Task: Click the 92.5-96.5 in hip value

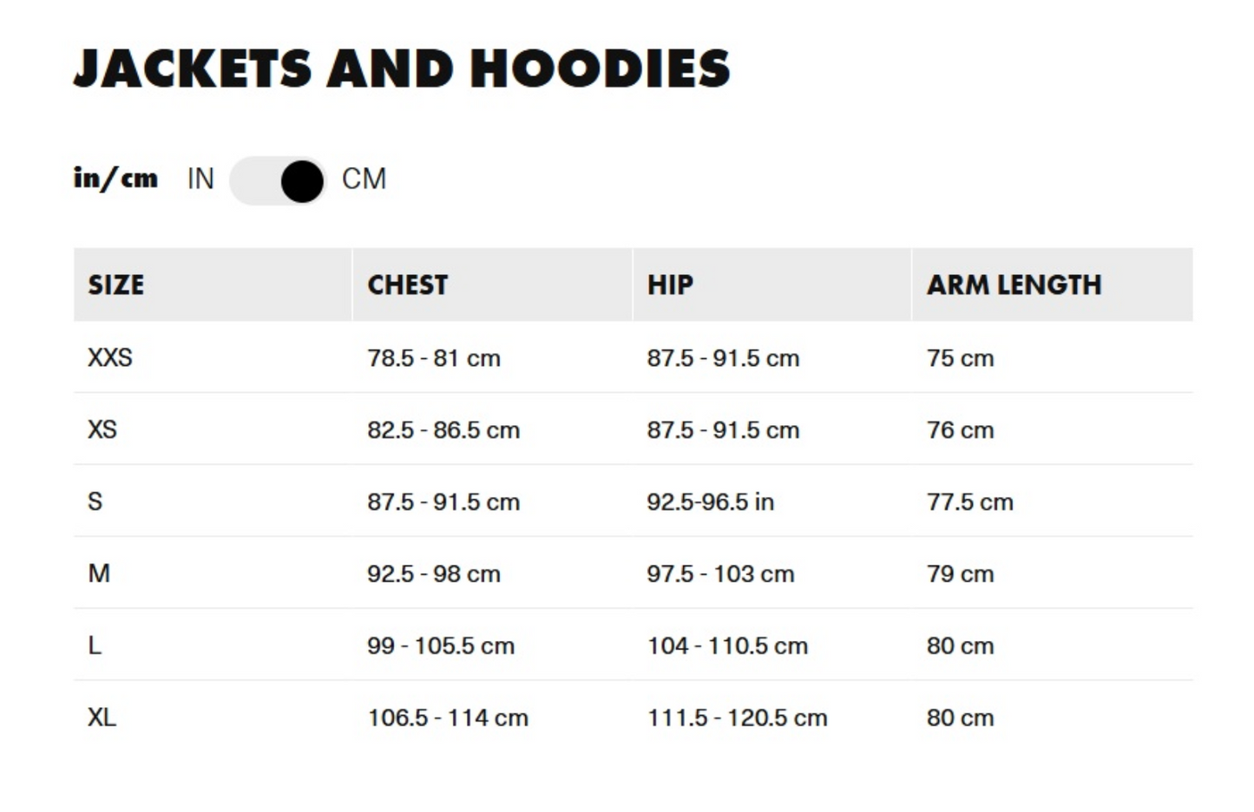Action: 710,501
